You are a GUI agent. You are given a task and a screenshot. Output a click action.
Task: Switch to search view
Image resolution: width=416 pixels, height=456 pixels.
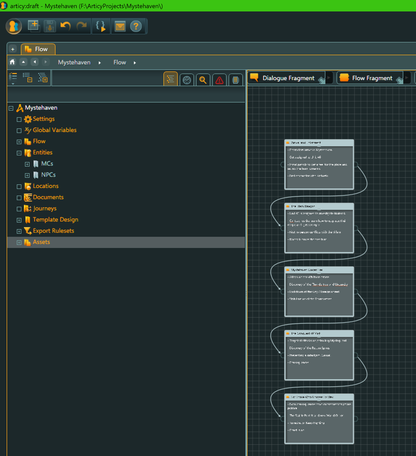tap(203, 80)
